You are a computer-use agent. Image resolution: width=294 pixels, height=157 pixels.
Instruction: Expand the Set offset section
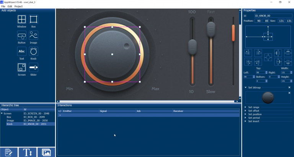(245, 111)
